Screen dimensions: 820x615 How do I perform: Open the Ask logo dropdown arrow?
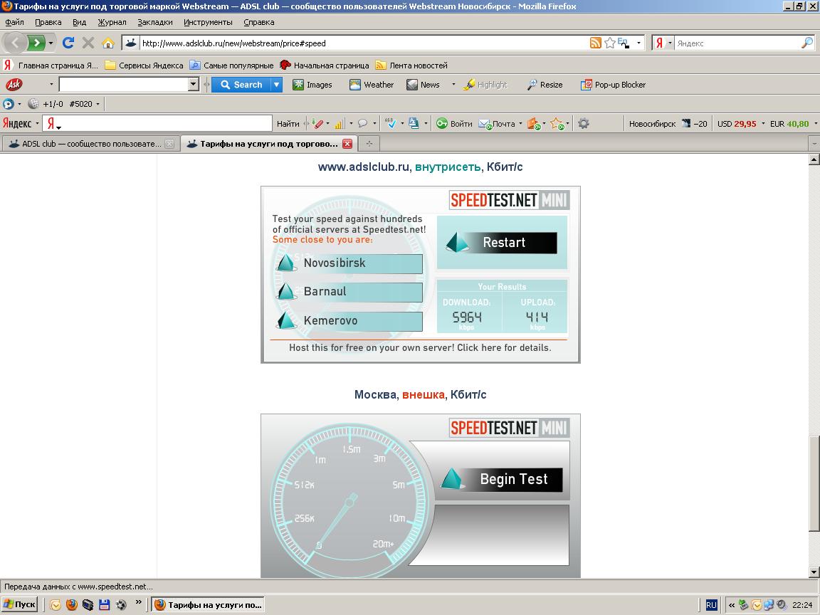51,84
